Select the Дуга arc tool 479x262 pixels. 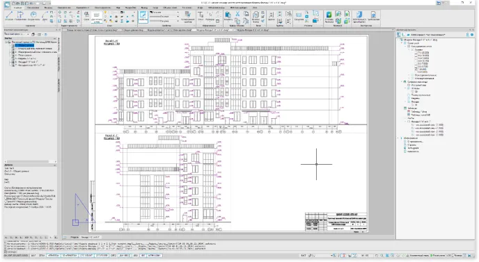click(45, 16)
